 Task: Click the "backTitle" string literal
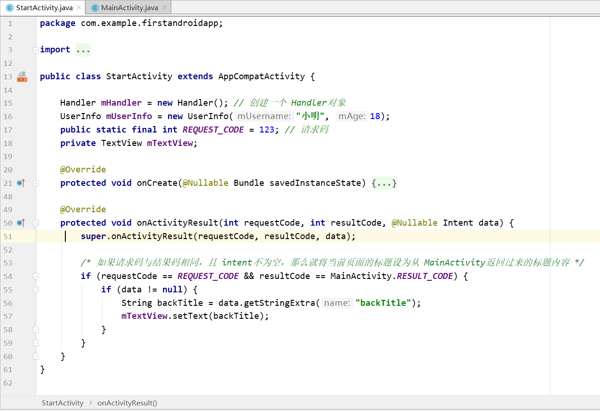(x=383, y=303)
